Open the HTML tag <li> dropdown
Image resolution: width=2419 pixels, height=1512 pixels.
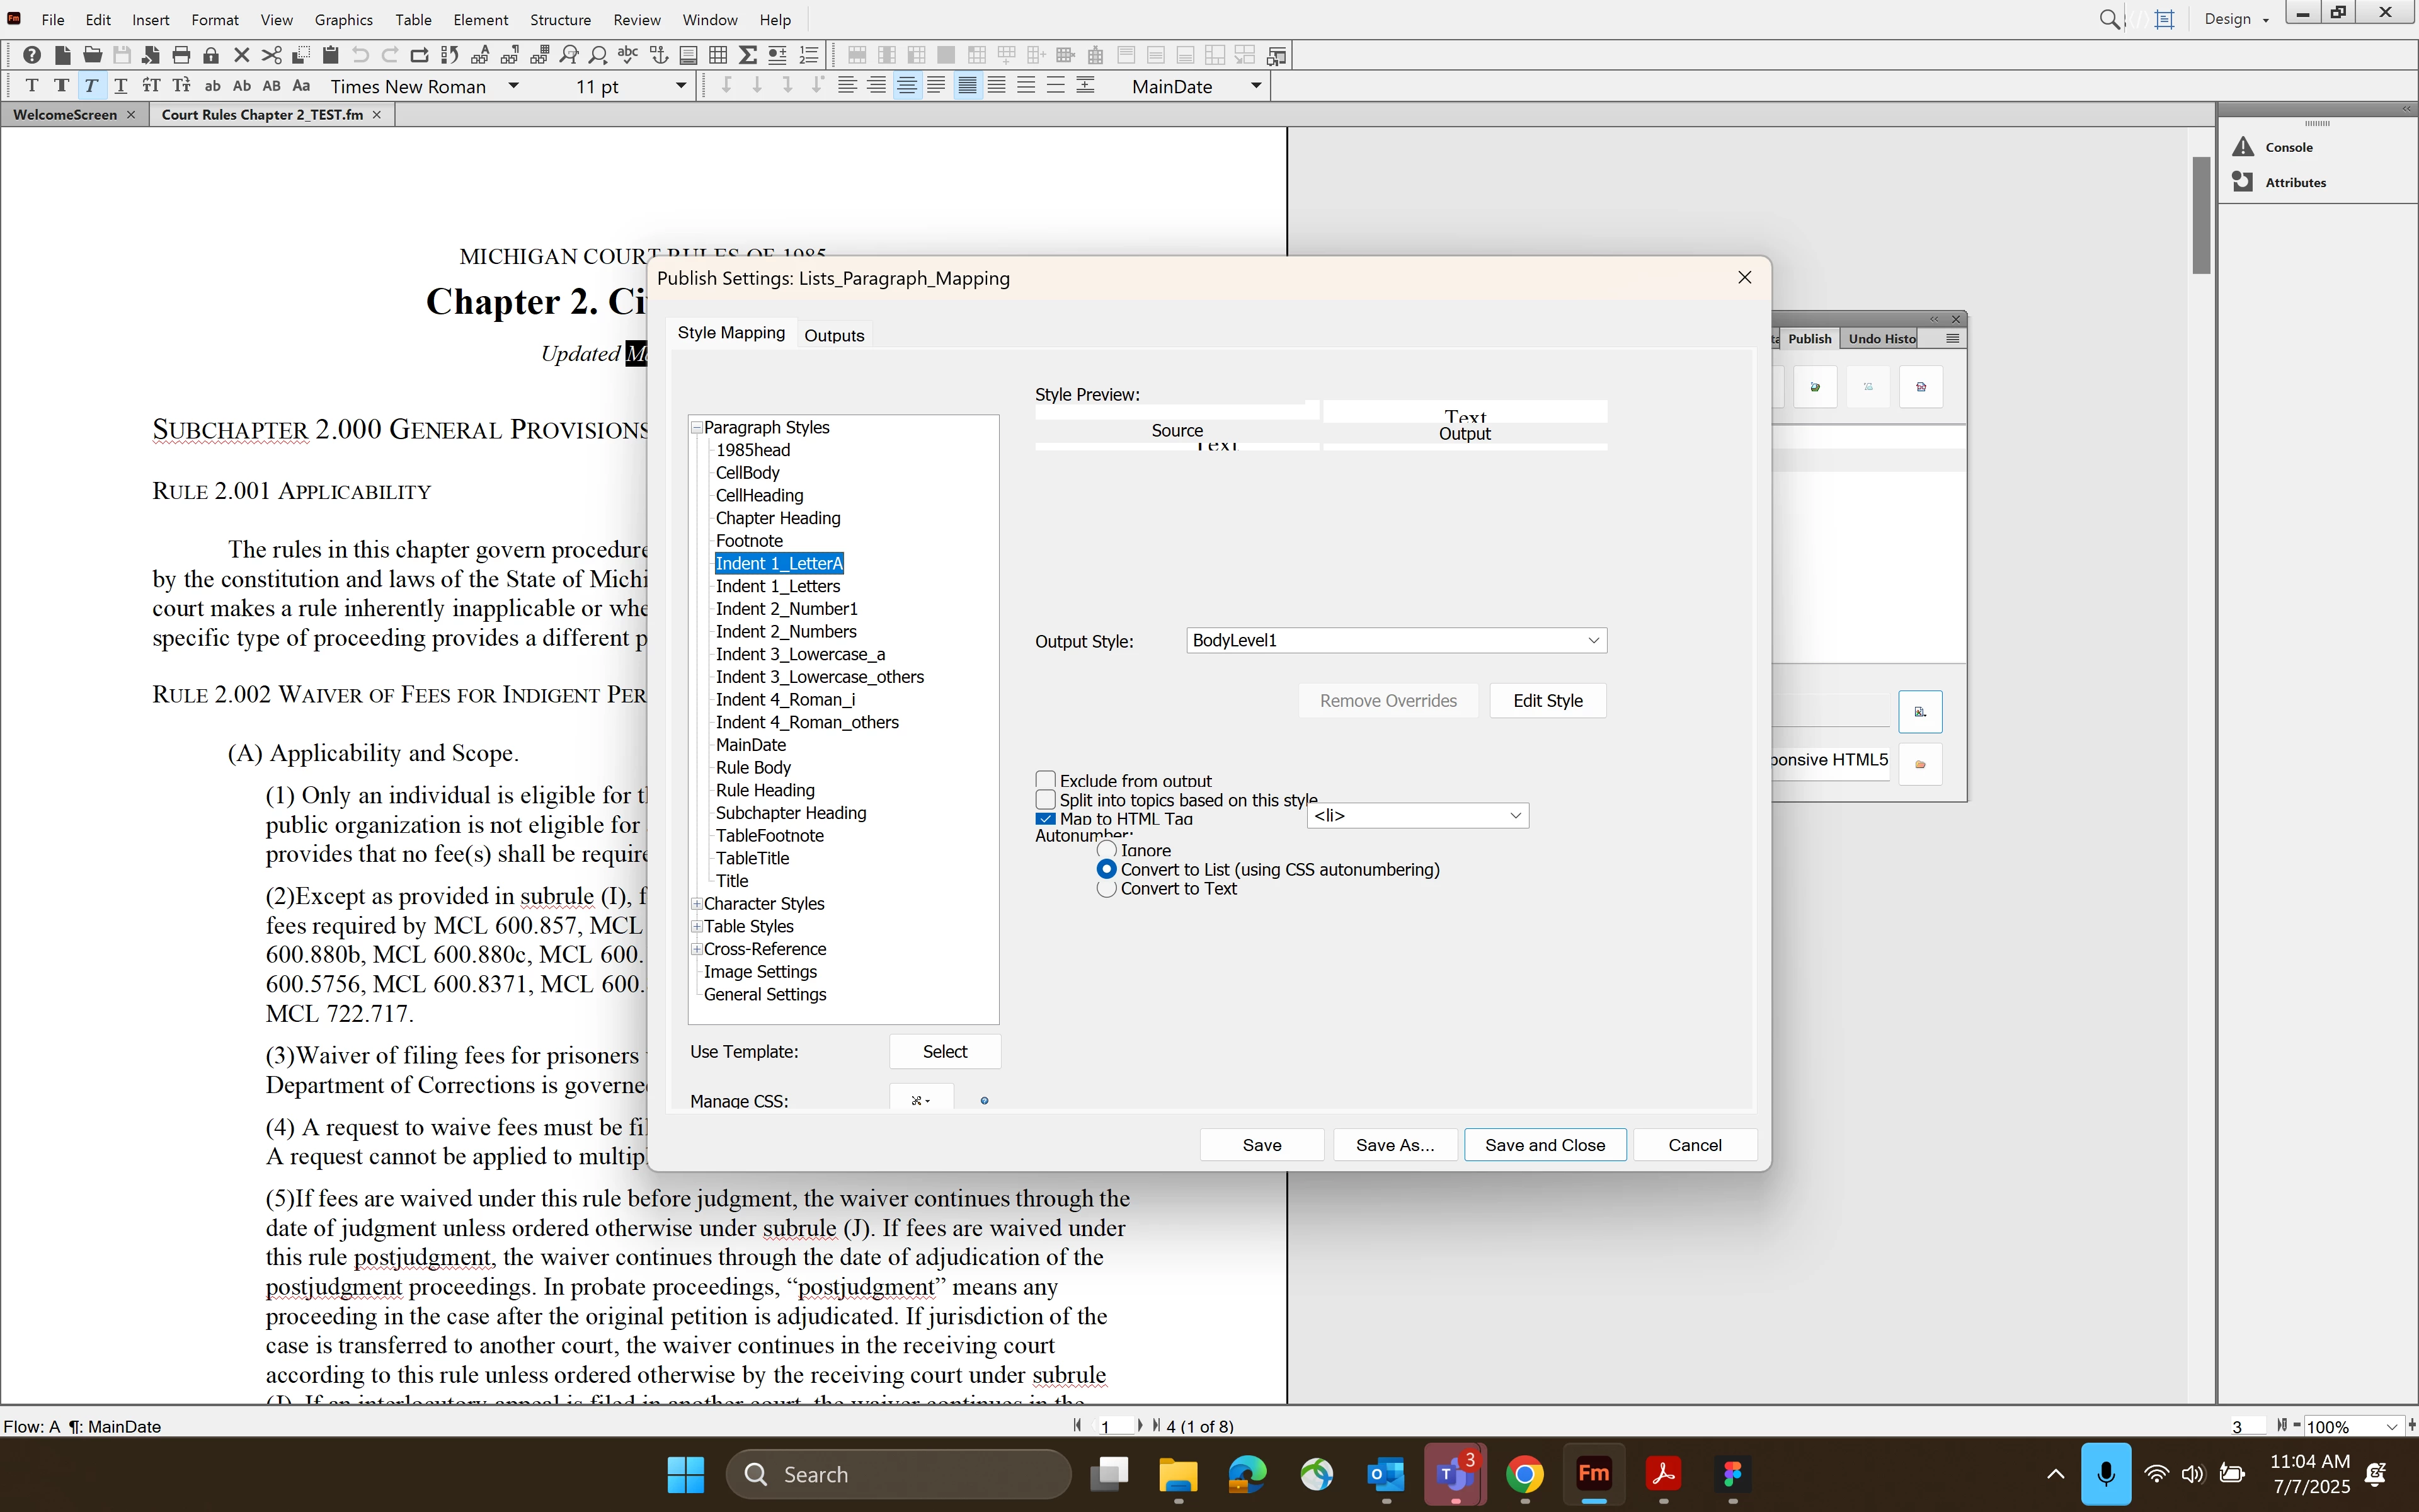point(1516,816)
